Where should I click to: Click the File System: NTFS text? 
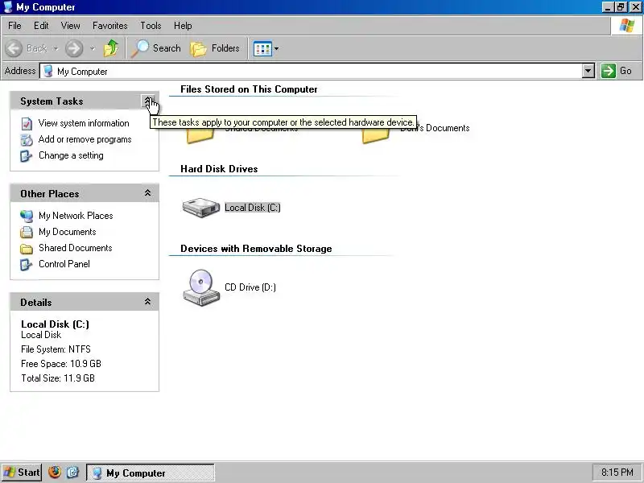point(56,349)
